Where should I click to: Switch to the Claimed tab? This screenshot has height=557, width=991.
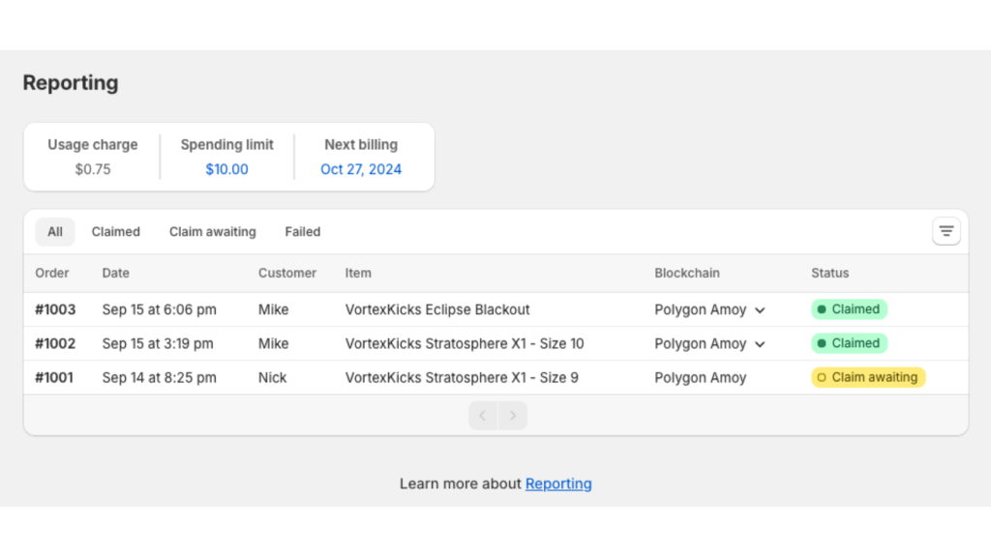pos(116,232)
